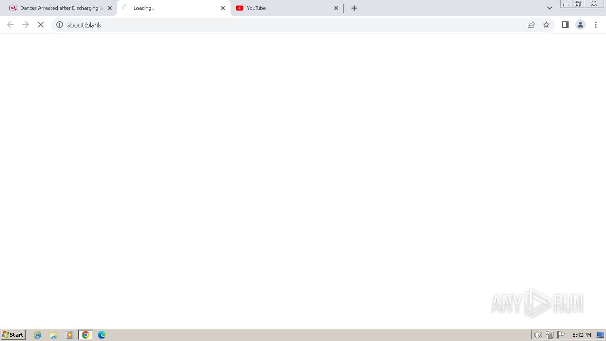The height and width of the screenshot is (341, 606).
Task: Close the Chrome window
Action: pos(594,4)
